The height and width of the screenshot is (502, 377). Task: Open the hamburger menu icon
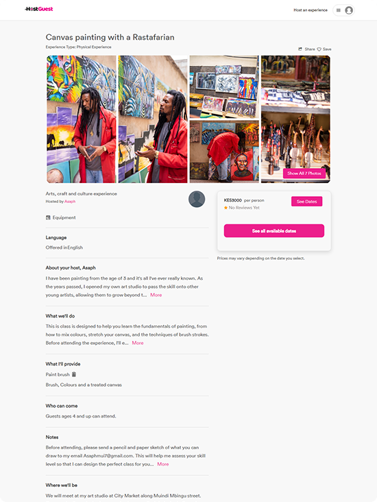[339, 10]
